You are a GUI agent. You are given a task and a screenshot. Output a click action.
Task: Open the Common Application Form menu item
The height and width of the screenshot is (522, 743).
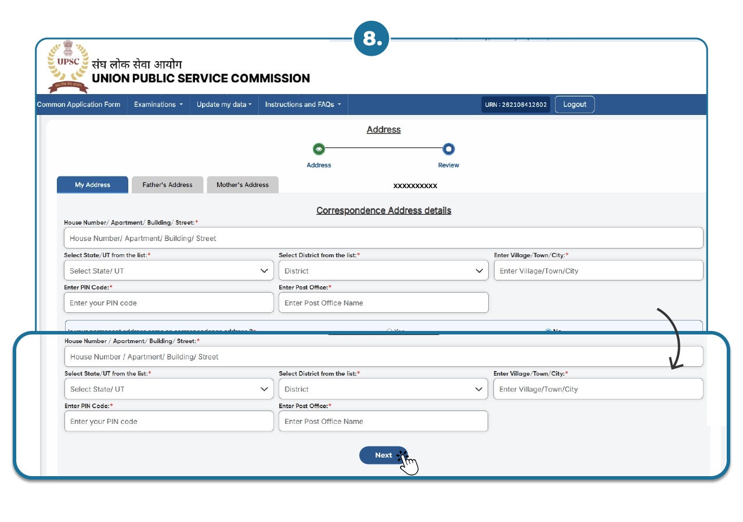[79, 105]
